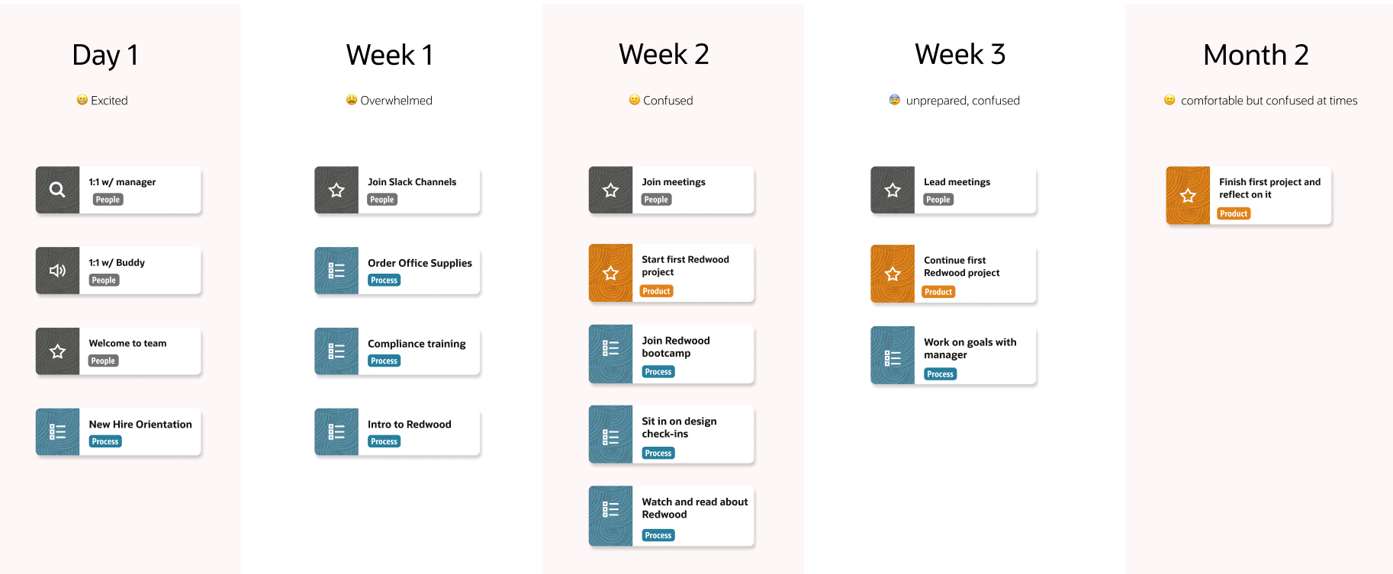
Task: Open the Intro to Redwood card
Action: click(397, 432)
